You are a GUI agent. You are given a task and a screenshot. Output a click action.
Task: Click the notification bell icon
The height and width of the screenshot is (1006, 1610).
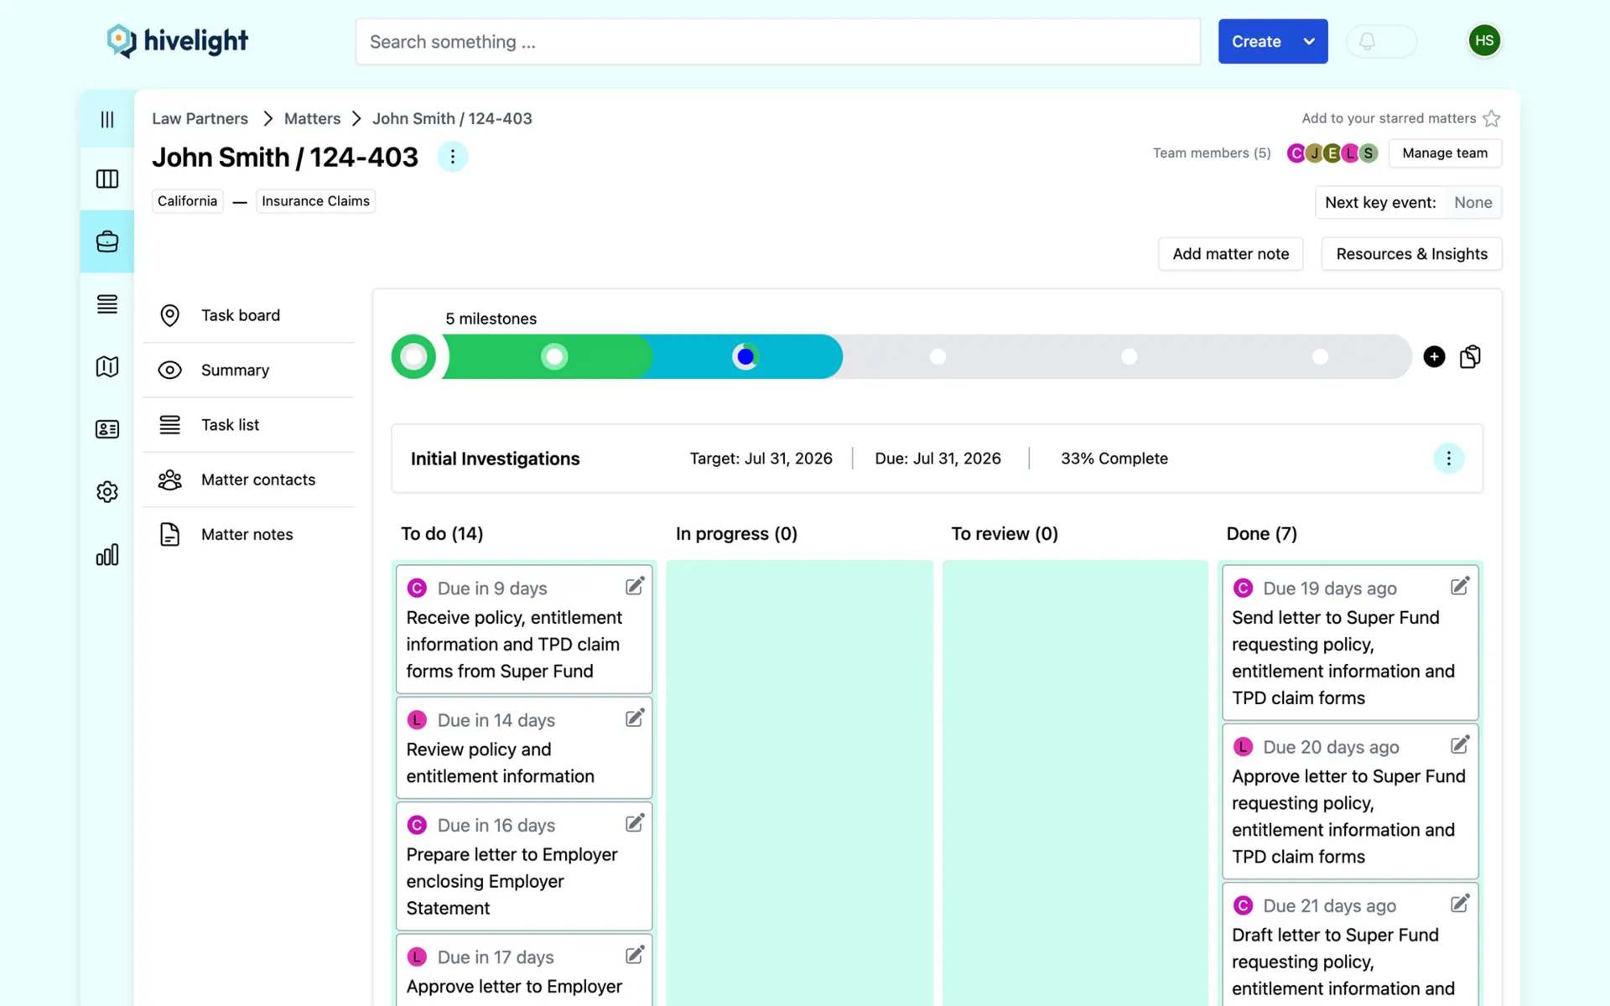(1368, 41)
